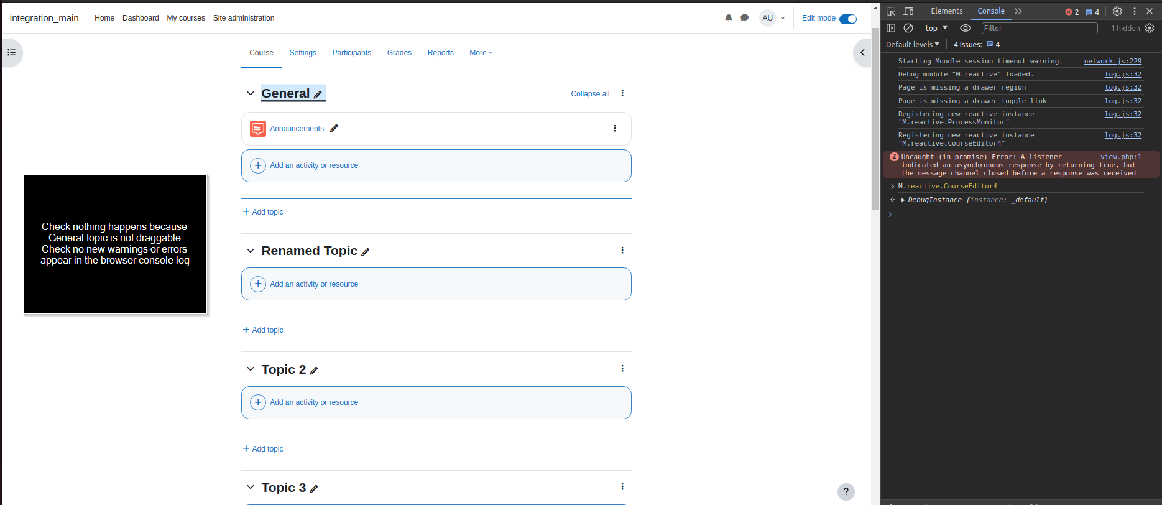Switch to the DevTools Console tab
Viewport: 1162px width, 505px height.
[x=991, y=11]
